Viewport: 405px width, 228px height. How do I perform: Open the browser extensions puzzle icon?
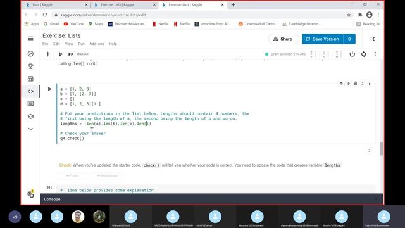(360, 15)
